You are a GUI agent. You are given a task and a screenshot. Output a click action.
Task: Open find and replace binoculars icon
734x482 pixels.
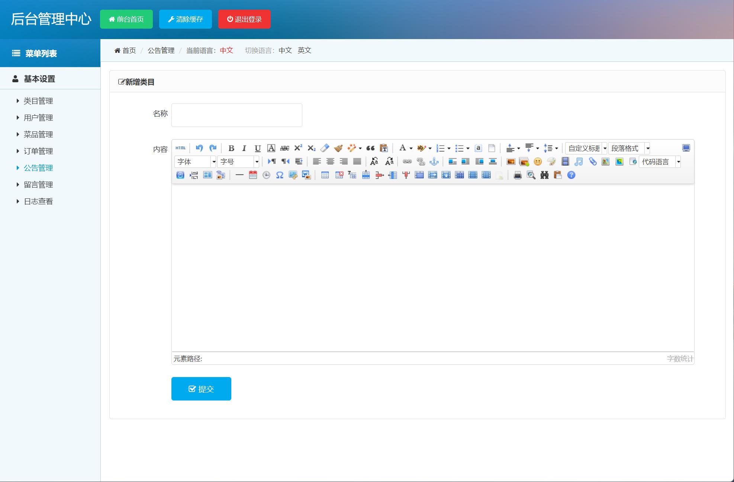point(544,175)
